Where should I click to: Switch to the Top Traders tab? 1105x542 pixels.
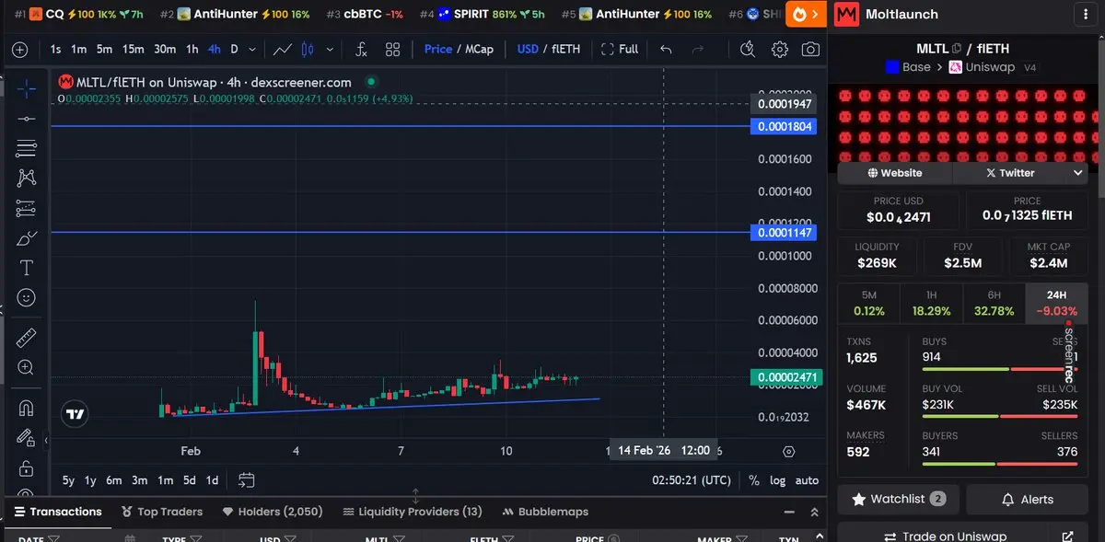(162, 512)
